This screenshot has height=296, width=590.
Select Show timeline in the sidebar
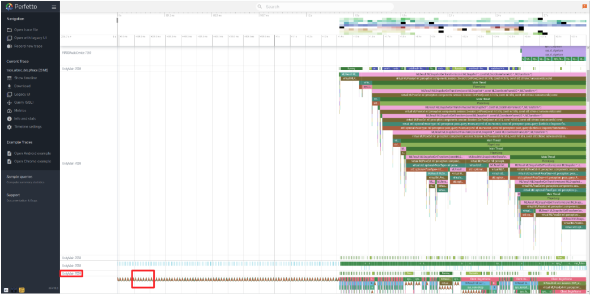(25, 78)
